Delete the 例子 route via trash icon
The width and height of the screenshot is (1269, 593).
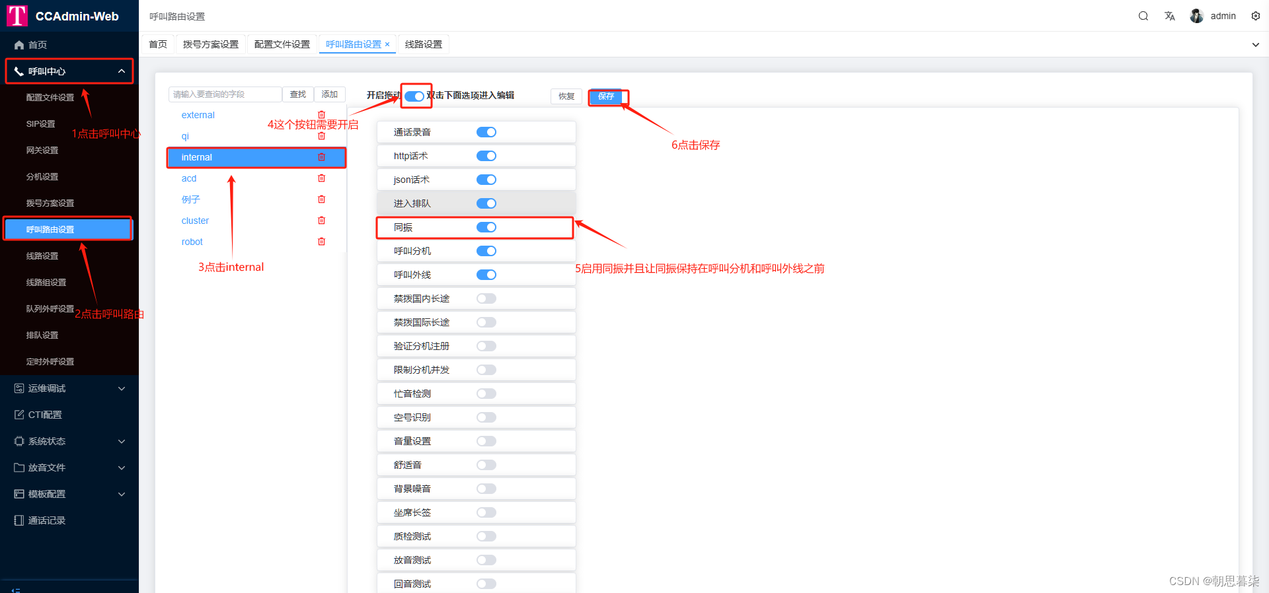322,199
